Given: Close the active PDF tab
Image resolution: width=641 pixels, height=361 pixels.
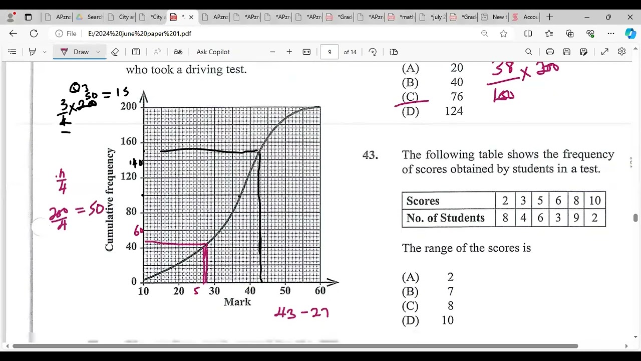Looking at the screenshot, I should tap(190, 17).
